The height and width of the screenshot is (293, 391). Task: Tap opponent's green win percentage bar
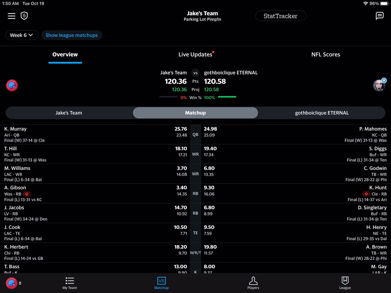(227, 97)
